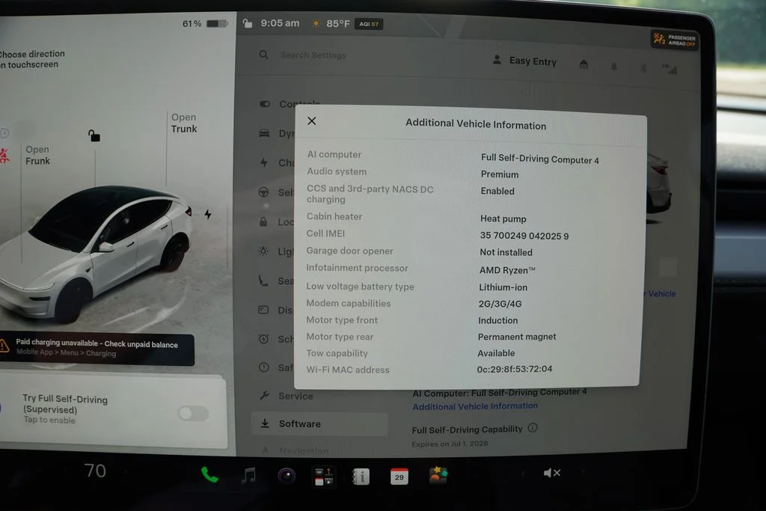The width and height of the screenshot is (766, 511).
Task: Open the music player icon in dock
Action: (248, 475)
